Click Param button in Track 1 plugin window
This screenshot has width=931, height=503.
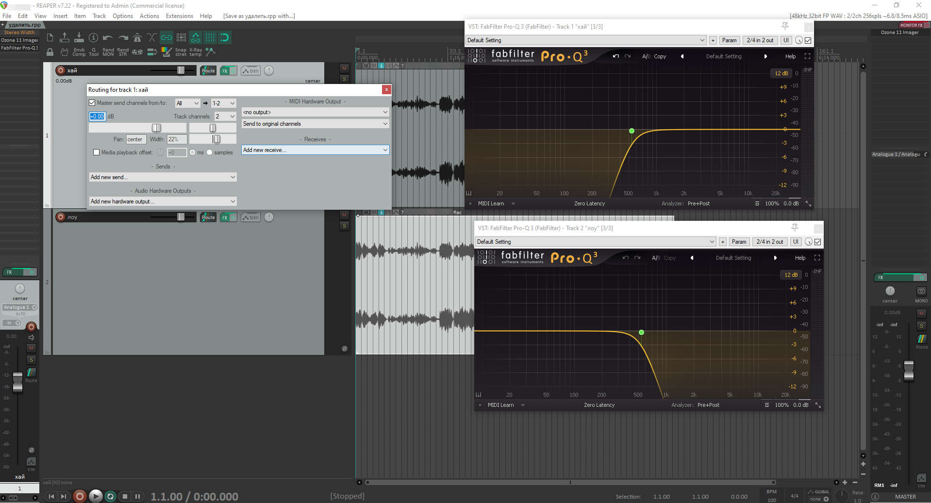729,40
